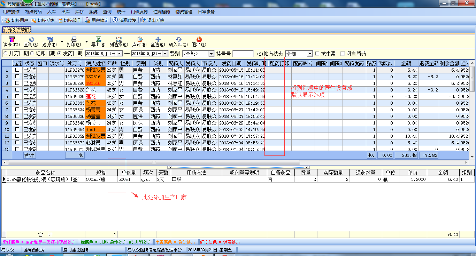Click the 切换系统 switch system icon
The width and height of the screenshot is (476, 256).
pyautogui.click(x=33, y=20)
